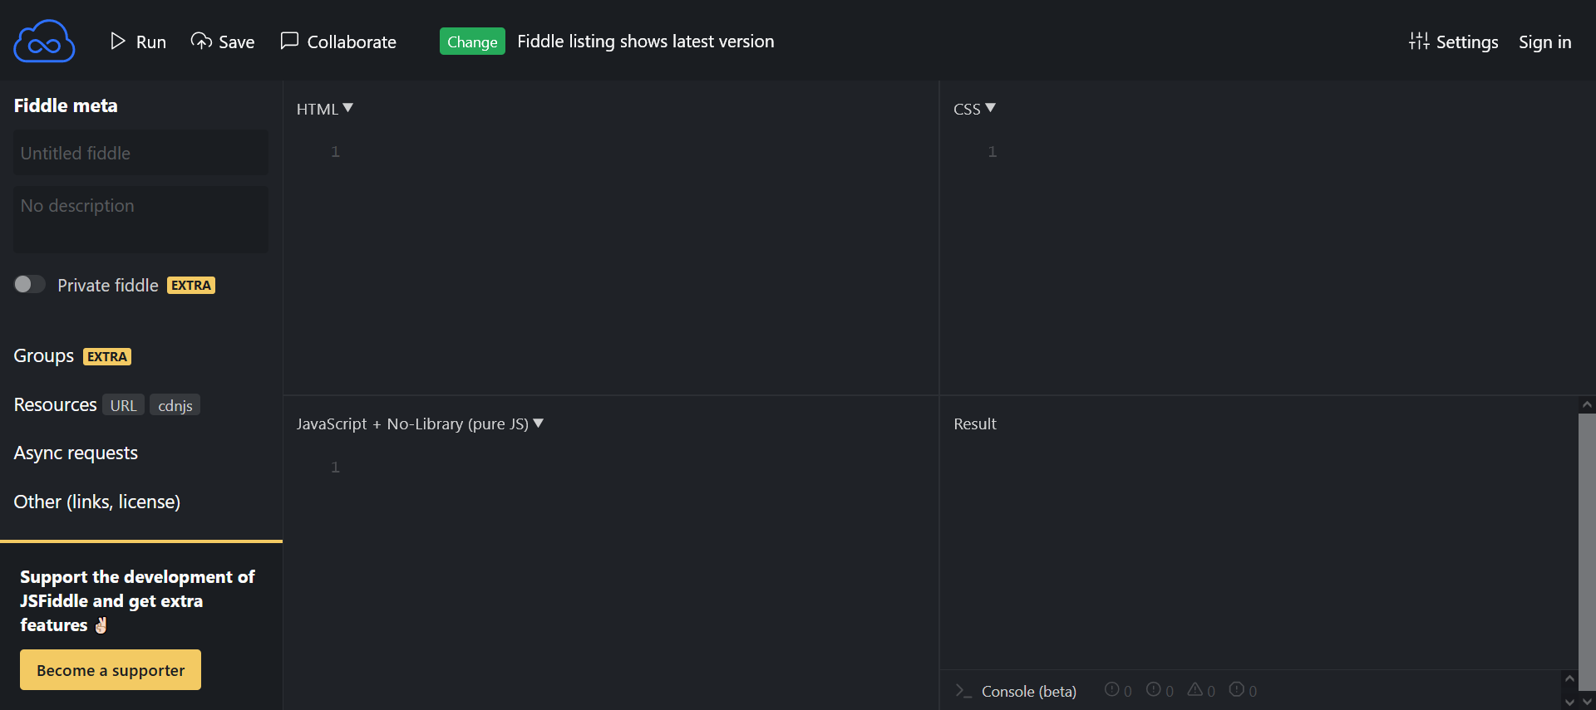The image size is (1596, 710).
Task: Toggle the Private fiddle switch
Action: pyautogui.click(x=29, y=284)
